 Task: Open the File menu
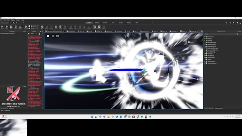[1, 20]
